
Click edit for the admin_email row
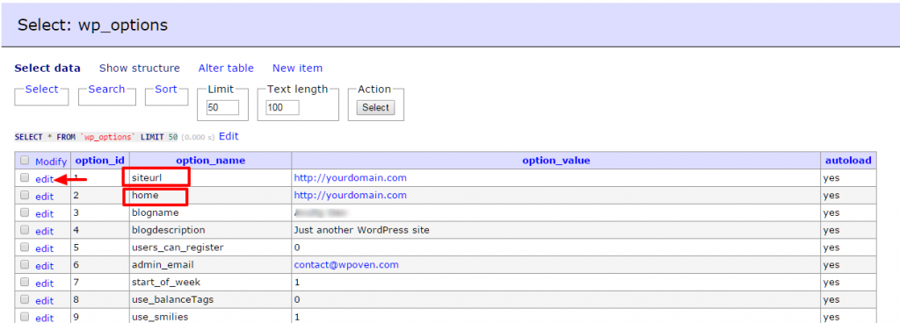coord(44,266)
